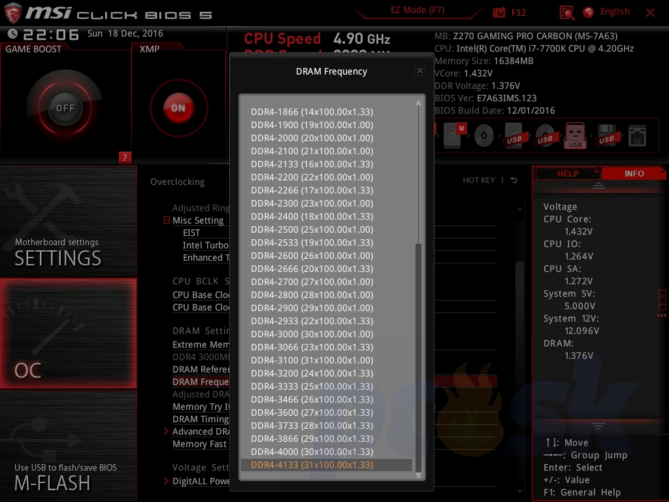Select DDR4-3333 (25x100.00x1.33)

[x=327, y=386]
